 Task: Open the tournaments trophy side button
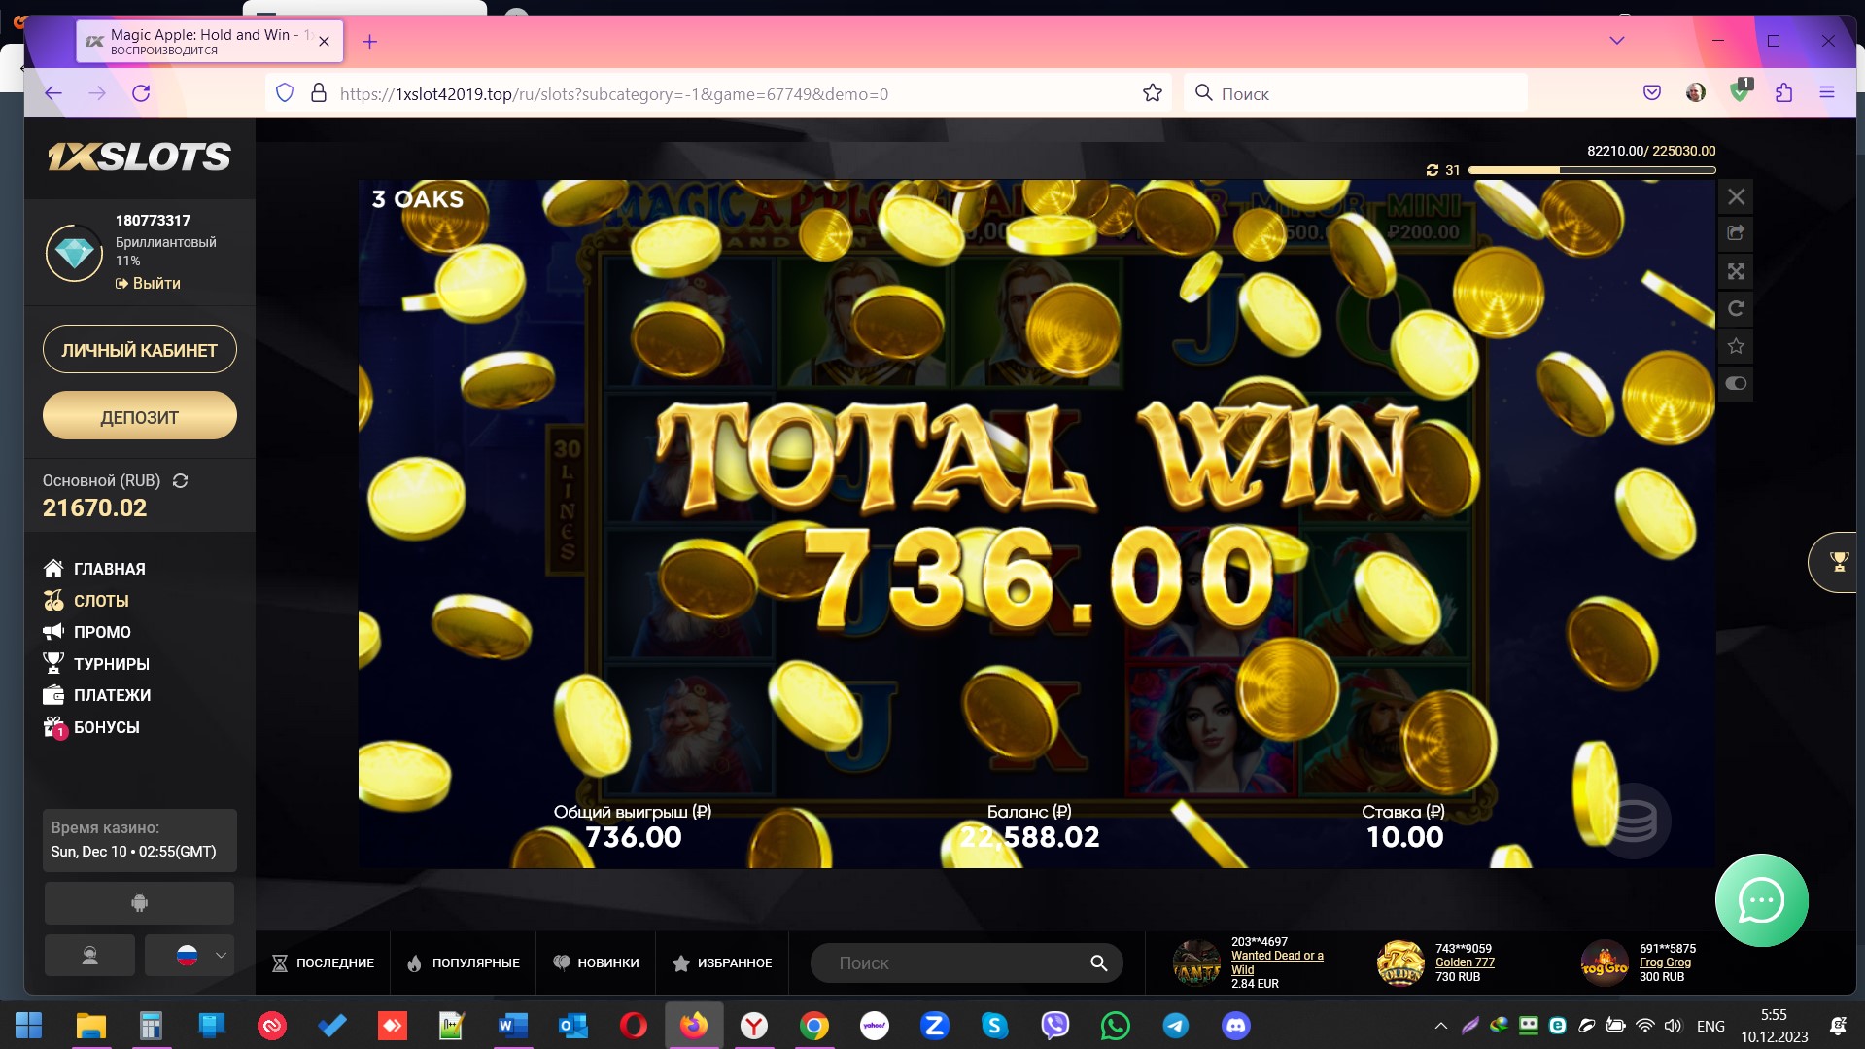click(x=1836, y=561)
